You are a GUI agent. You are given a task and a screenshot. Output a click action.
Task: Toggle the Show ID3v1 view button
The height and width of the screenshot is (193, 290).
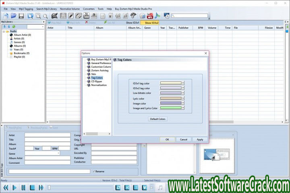coord(132,23)
